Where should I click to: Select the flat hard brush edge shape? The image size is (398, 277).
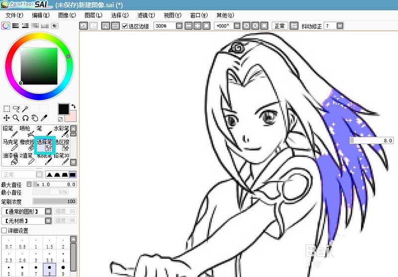click(x=72, y=175)
